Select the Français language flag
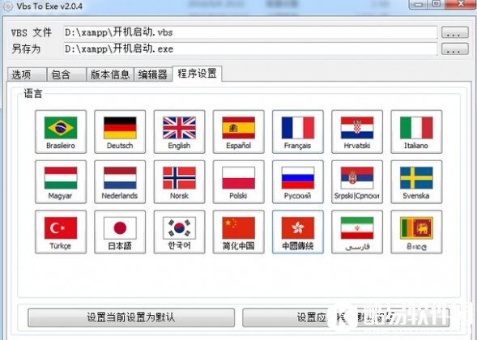The height and width of the screenshot is (340, 477). (x=298, y=132)
